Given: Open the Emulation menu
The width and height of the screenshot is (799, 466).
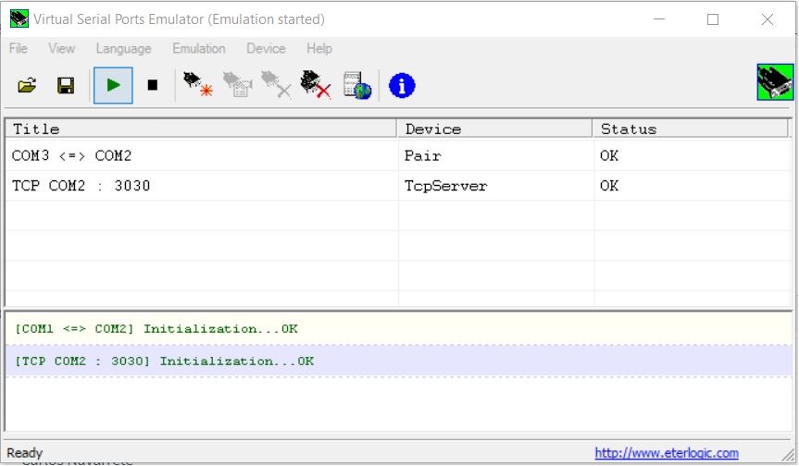Looking at the screenshot, I should 199,48.
